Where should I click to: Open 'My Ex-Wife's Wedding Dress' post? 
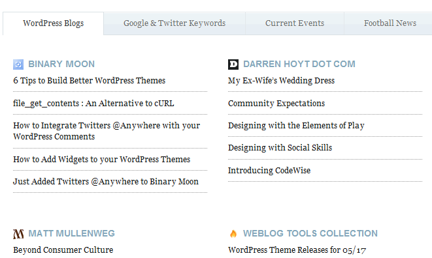click(x=281, y=81)
